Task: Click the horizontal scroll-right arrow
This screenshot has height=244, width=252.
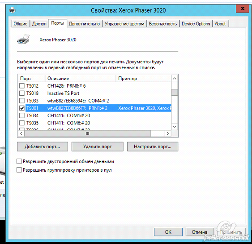Action: coord(168,133)
